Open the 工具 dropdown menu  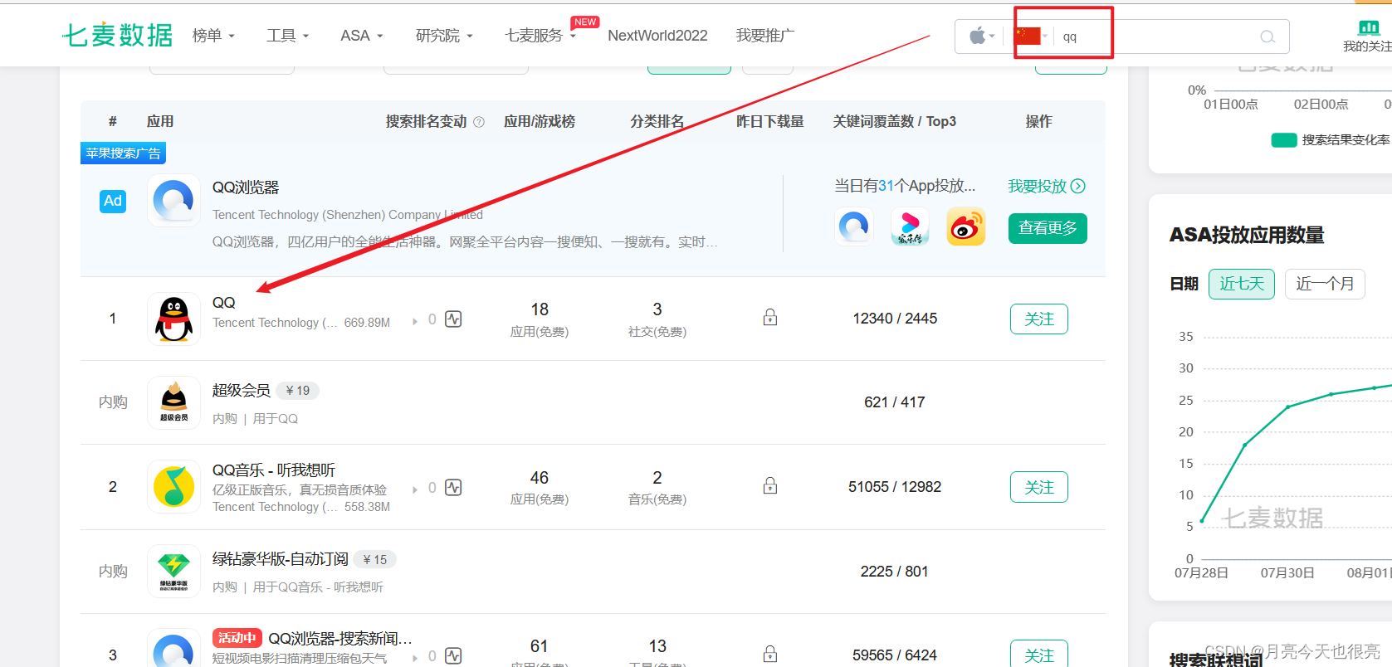click(x=287, y=36)
